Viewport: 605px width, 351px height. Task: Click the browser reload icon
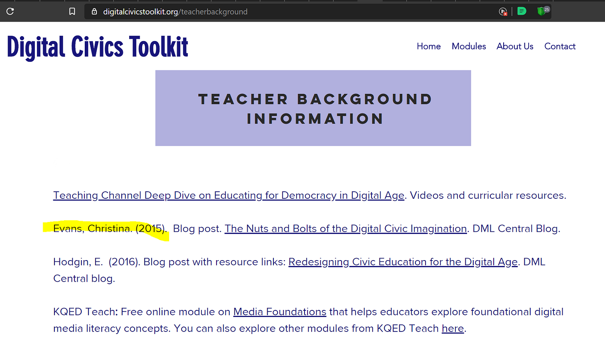point(10,11)
